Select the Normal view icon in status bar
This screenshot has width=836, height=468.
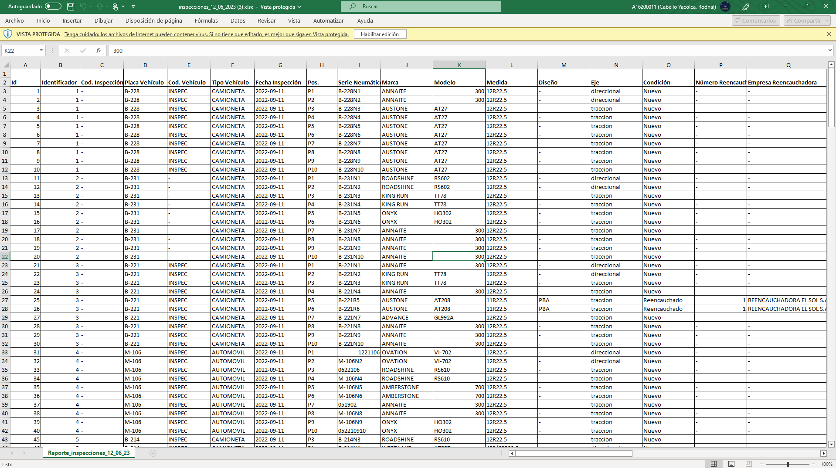point(714,464)
